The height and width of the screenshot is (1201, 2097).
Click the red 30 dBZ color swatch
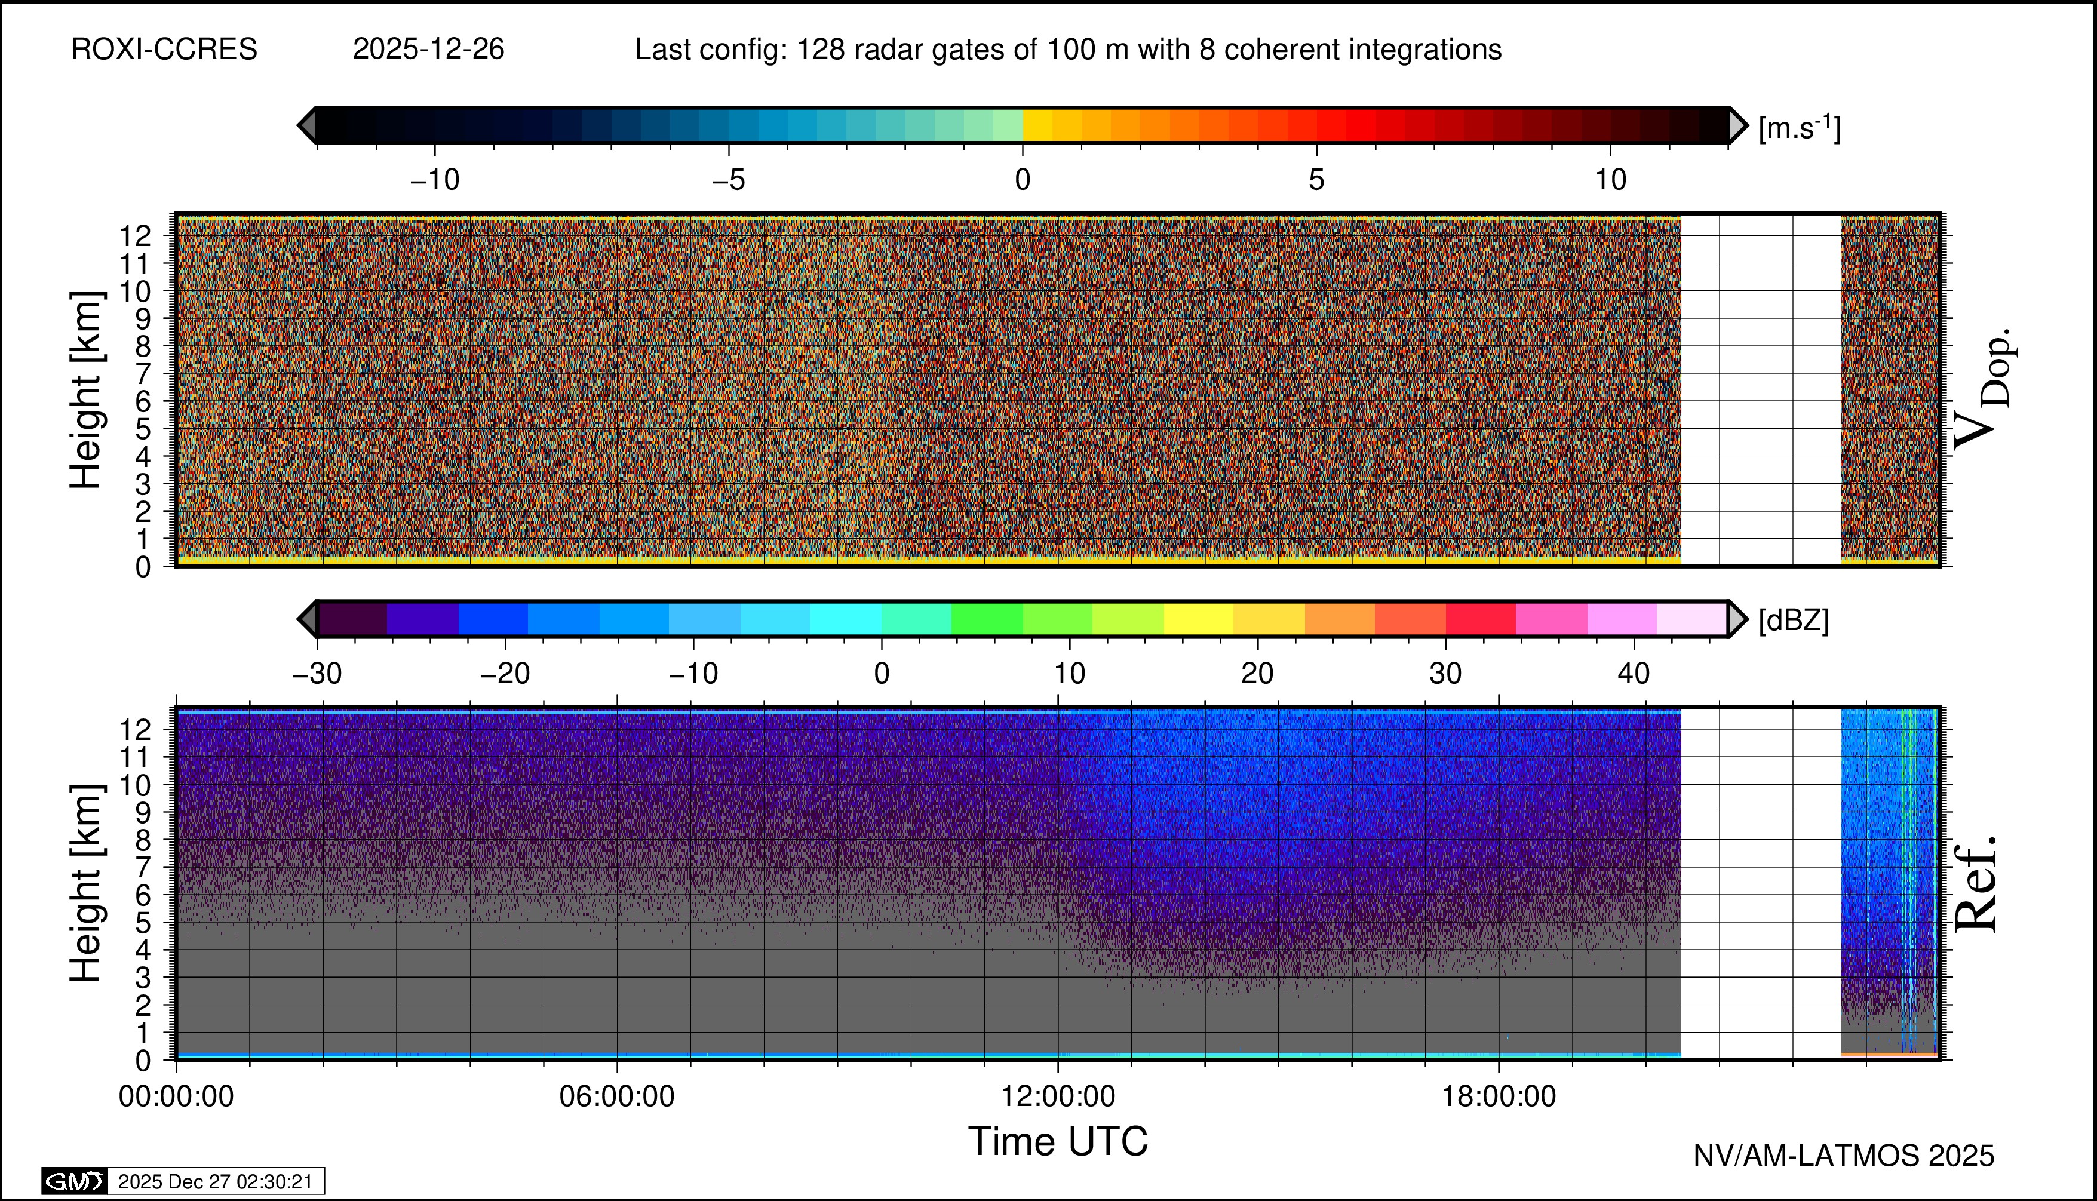1481,619
